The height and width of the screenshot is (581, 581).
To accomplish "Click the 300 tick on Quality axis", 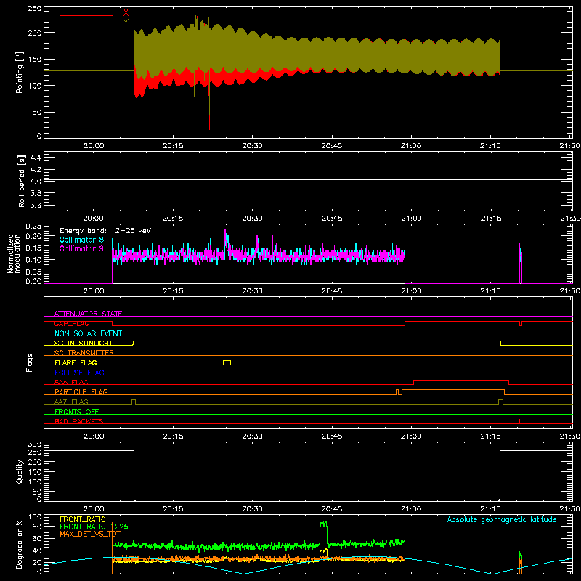I will pyautogui.click(x=35, y=444).
